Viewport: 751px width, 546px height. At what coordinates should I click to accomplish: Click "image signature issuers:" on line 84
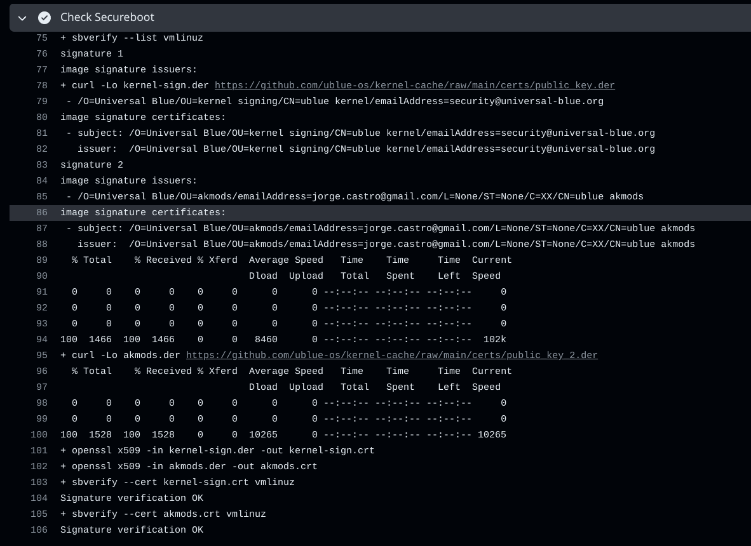point(128,180)
